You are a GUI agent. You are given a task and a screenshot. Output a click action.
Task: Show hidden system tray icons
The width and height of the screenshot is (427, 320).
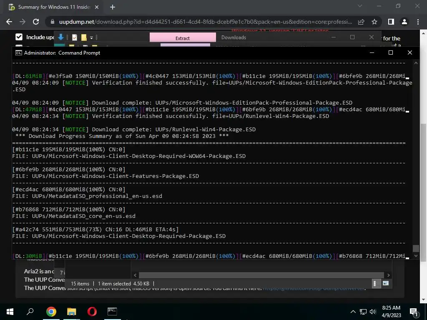coord(353,312)
